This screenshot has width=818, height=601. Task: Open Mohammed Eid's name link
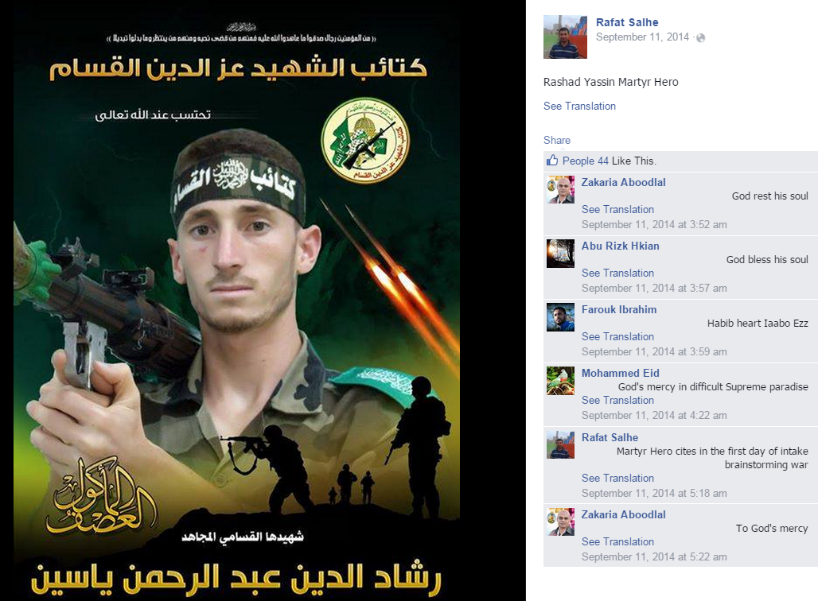click(x=621, y=373)
